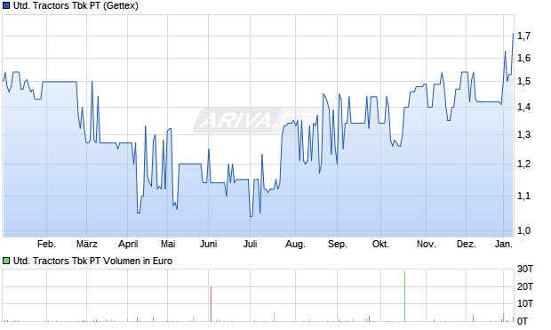The height and width of the screenshot is (330, 551).
Task: Click the tall red volume bar in June
Action: click(211, 304)
